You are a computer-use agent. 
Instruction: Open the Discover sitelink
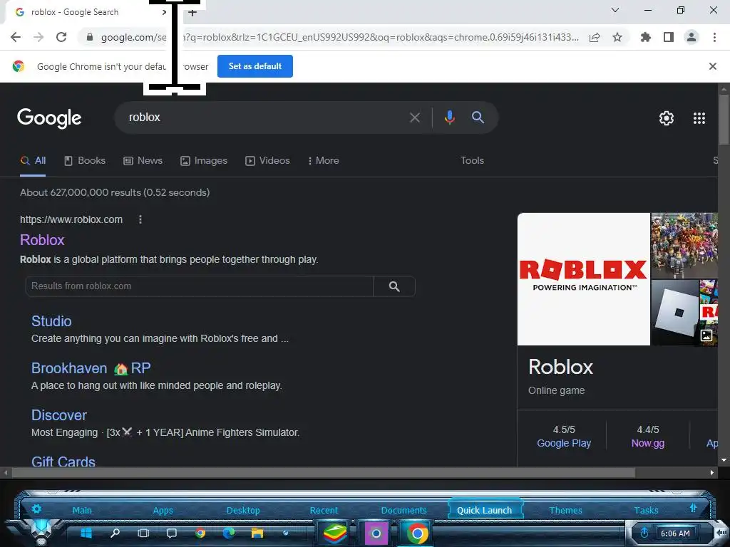click(59, 415)
